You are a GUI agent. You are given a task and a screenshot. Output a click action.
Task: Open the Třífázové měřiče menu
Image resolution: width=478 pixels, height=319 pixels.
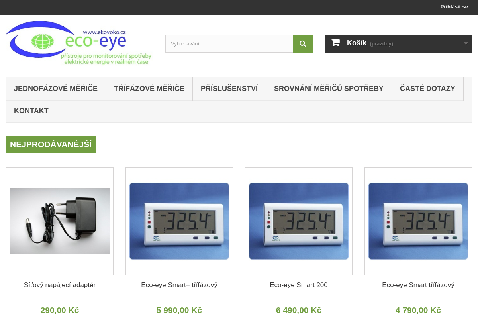tap(149, 89)
